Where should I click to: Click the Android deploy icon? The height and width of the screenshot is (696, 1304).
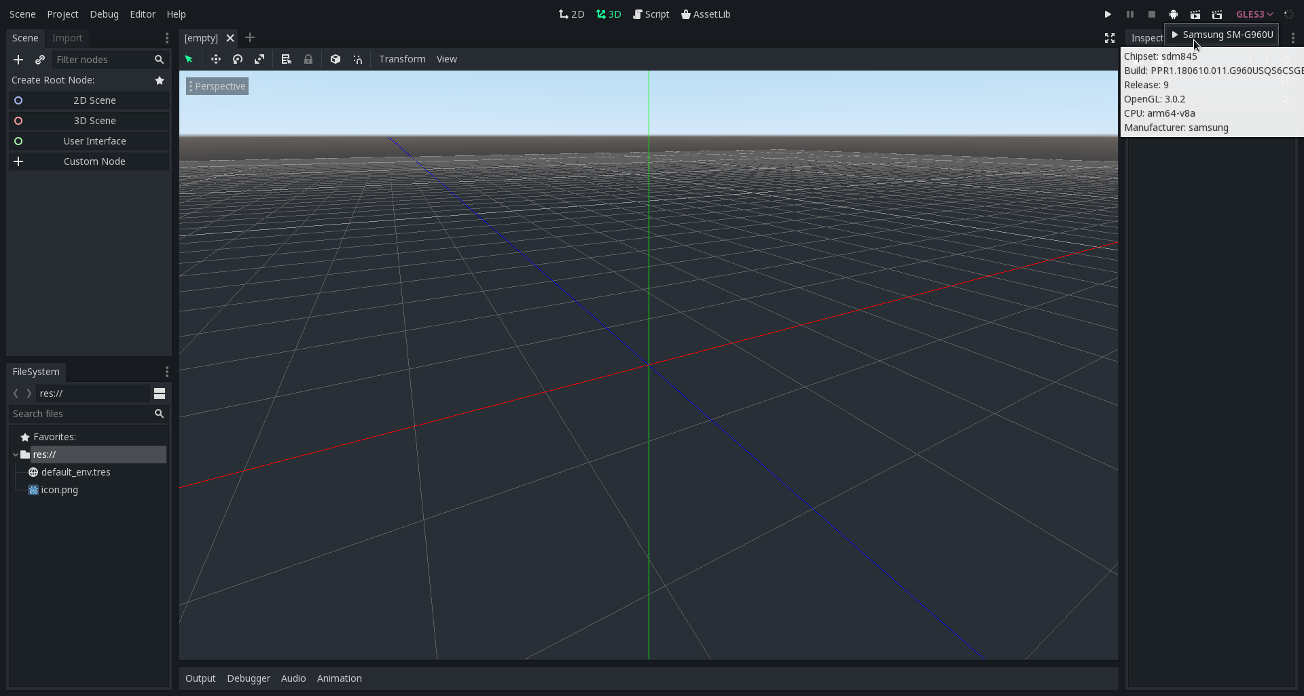click(x=1173, y=14)
